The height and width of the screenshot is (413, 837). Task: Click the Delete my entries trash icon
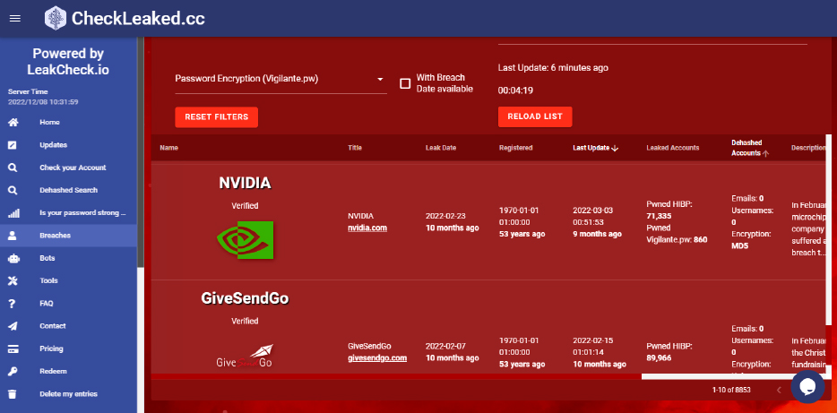(x=13, y=394)
